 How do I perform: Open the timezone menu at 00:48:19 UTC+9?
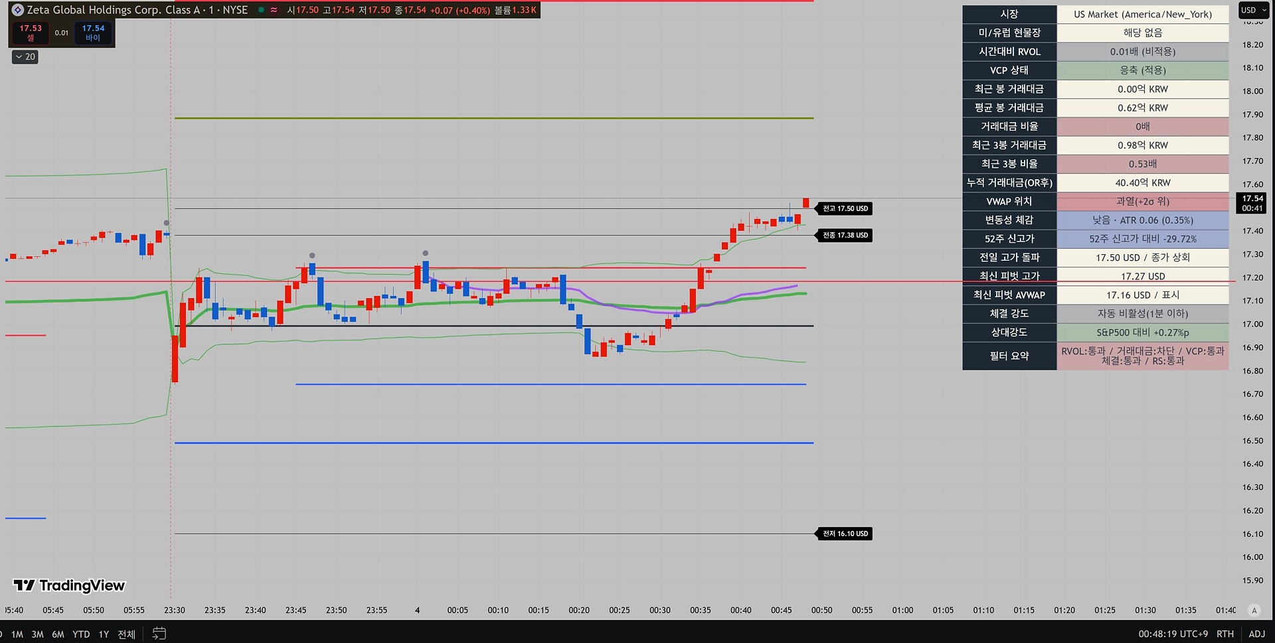pos(1173,634)
